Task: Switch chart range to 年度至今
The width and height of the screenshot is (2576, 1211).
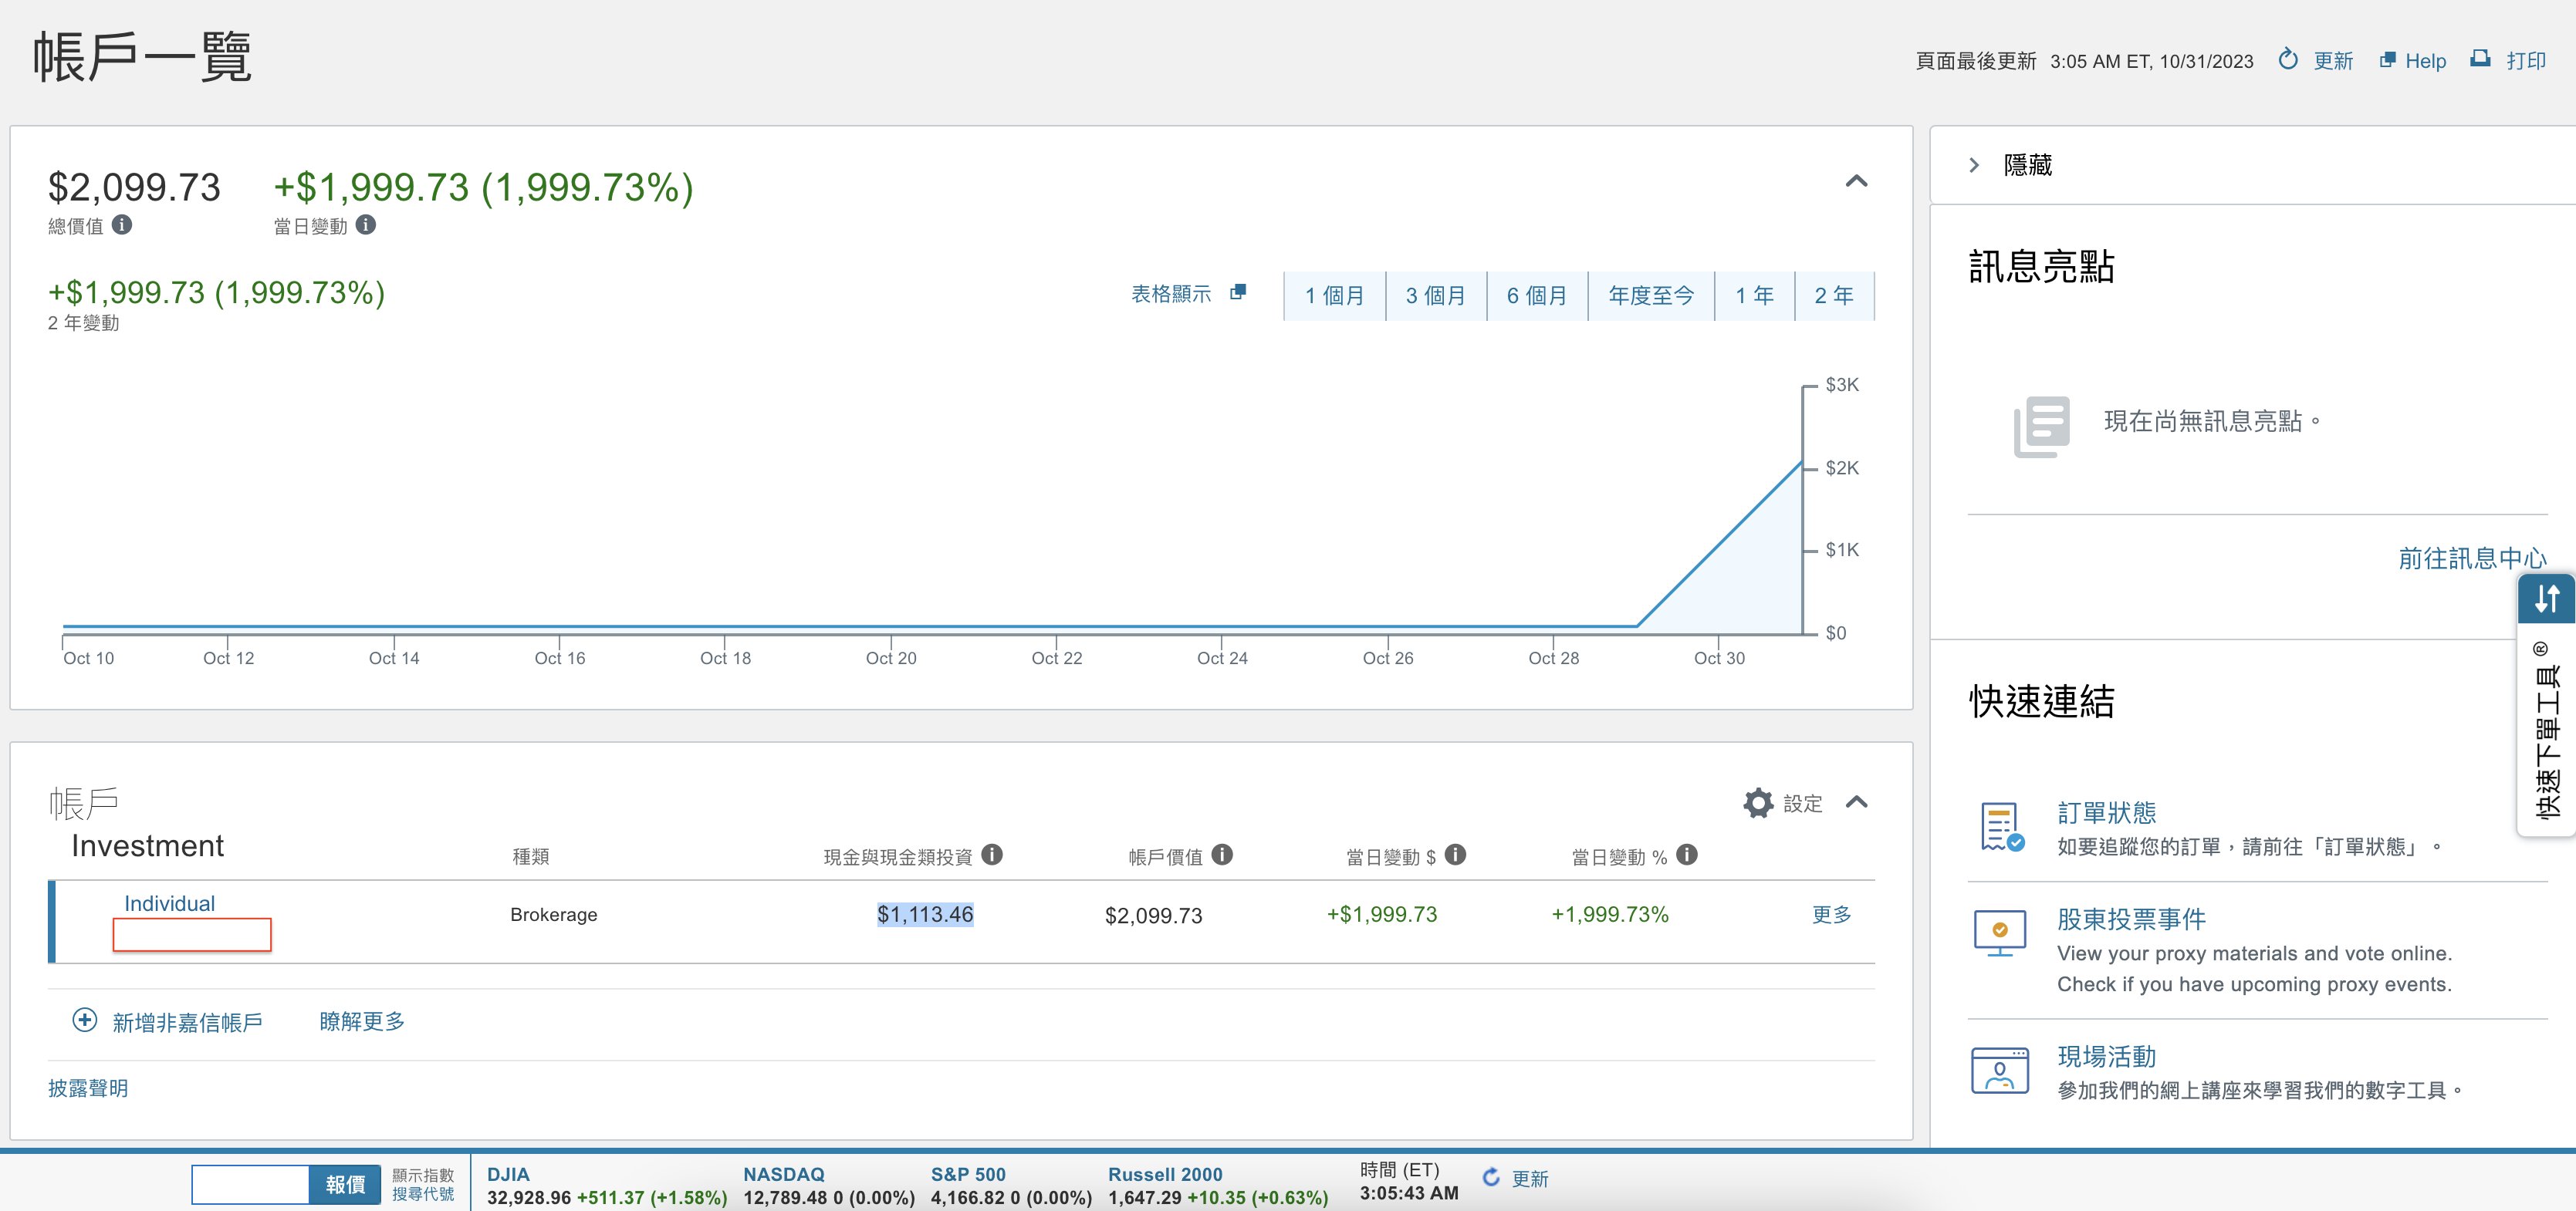Action: (1650, 295)
